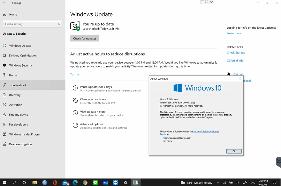Open LINE app from taskbar

95,183
